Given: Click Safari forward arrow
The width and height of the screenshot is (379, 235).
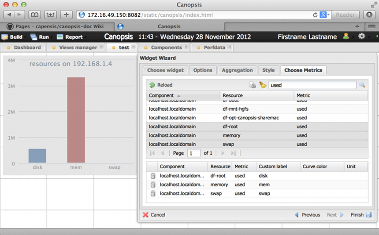Looking at the screenshot, I should pyautogui.click(x=19, y=15).
